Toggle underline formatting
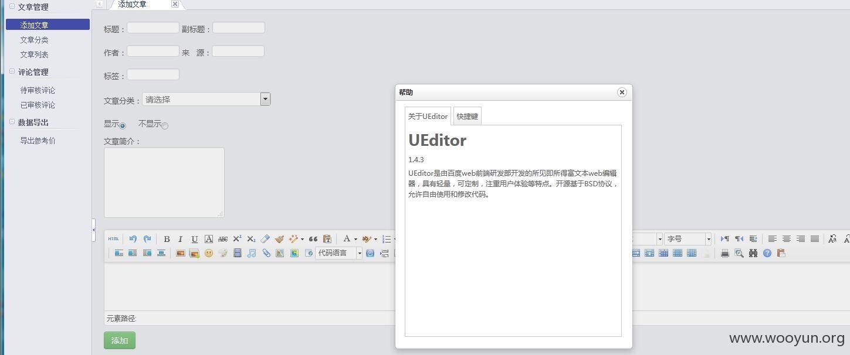 click(x=194, y=238)
